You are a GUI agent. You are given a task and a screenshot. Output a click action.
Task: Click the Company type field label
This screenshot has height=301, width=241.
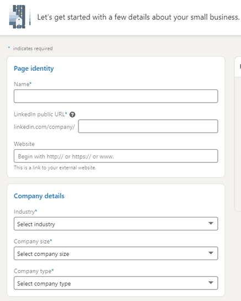(x=34, y=271)
